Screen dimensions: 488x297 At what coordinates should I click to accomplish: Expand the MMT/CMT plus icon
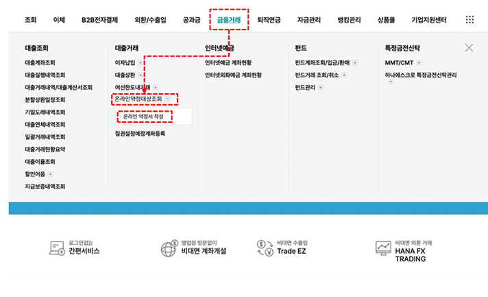pos(419,62)
